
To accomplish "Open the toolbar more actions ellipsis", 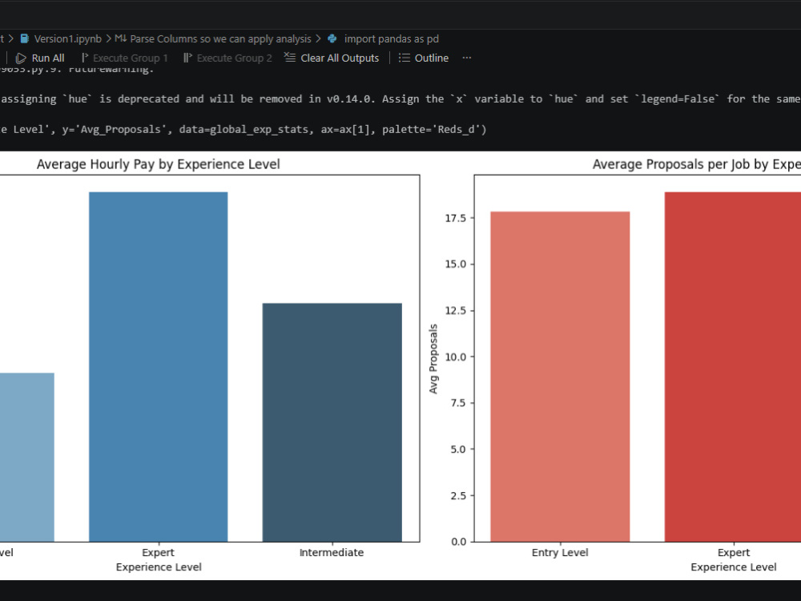I will (x=466, y=58).
